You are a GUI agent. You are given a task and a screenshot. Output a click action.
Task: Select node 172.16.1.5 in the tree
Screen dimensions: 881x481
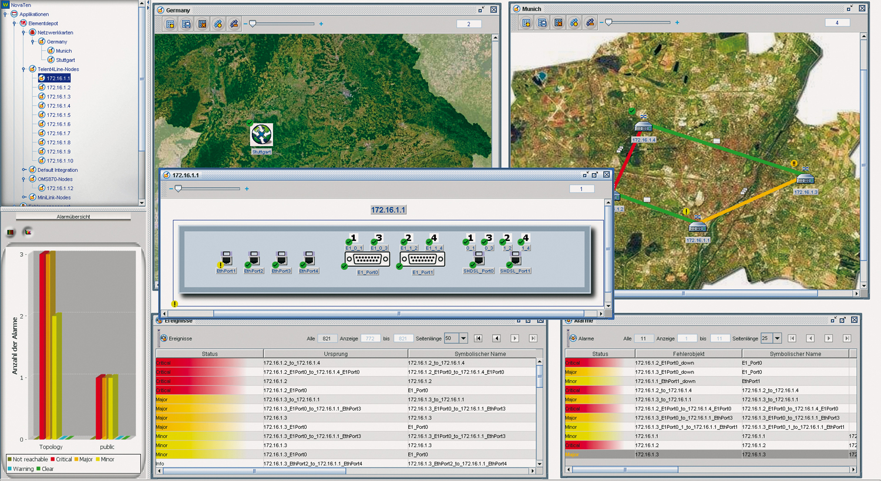(58, 115)
